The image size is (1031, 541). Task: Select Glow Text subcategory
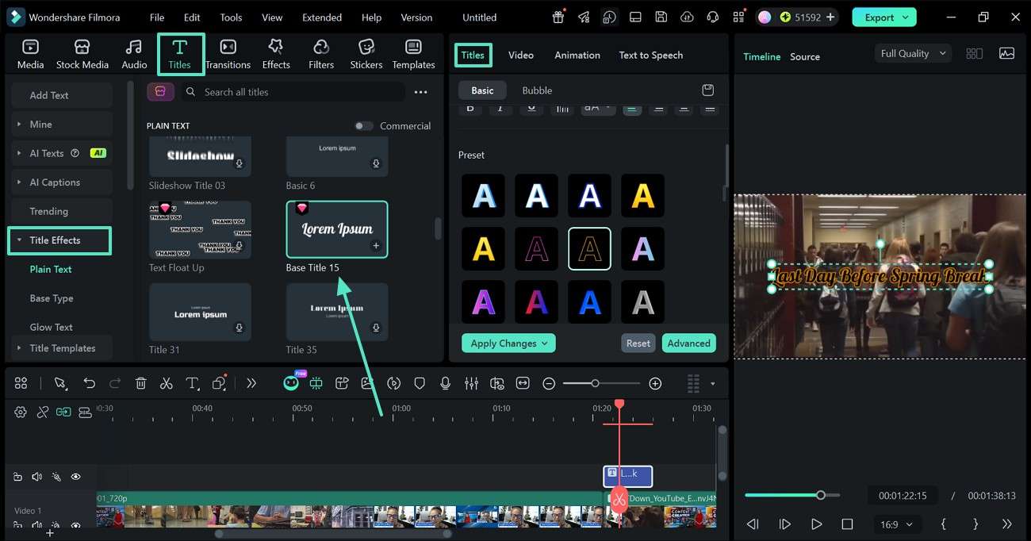[x=52, y=327]
